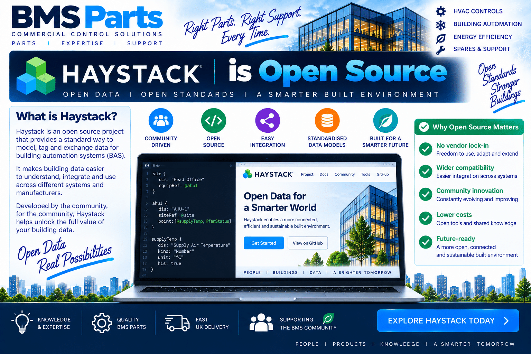This screenshot has width=531, height=354.
Task: Click the What is Haystack? heading
Action: [x=67, y=117]
